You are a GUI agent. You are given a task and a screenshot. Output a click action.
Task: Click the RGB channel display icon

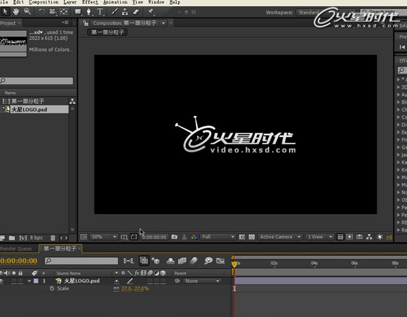click(x=194, y=237)
